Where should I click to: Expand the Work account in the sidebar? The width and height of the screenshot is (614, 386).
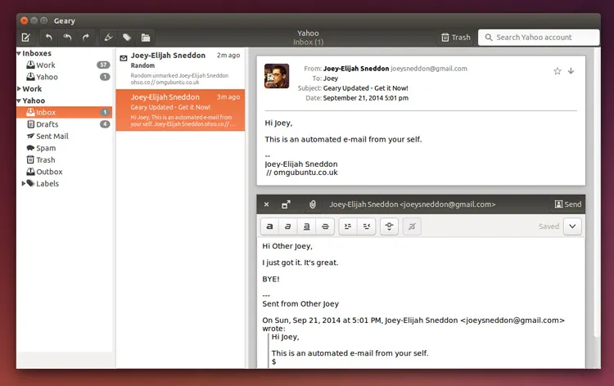coord(20,89)
